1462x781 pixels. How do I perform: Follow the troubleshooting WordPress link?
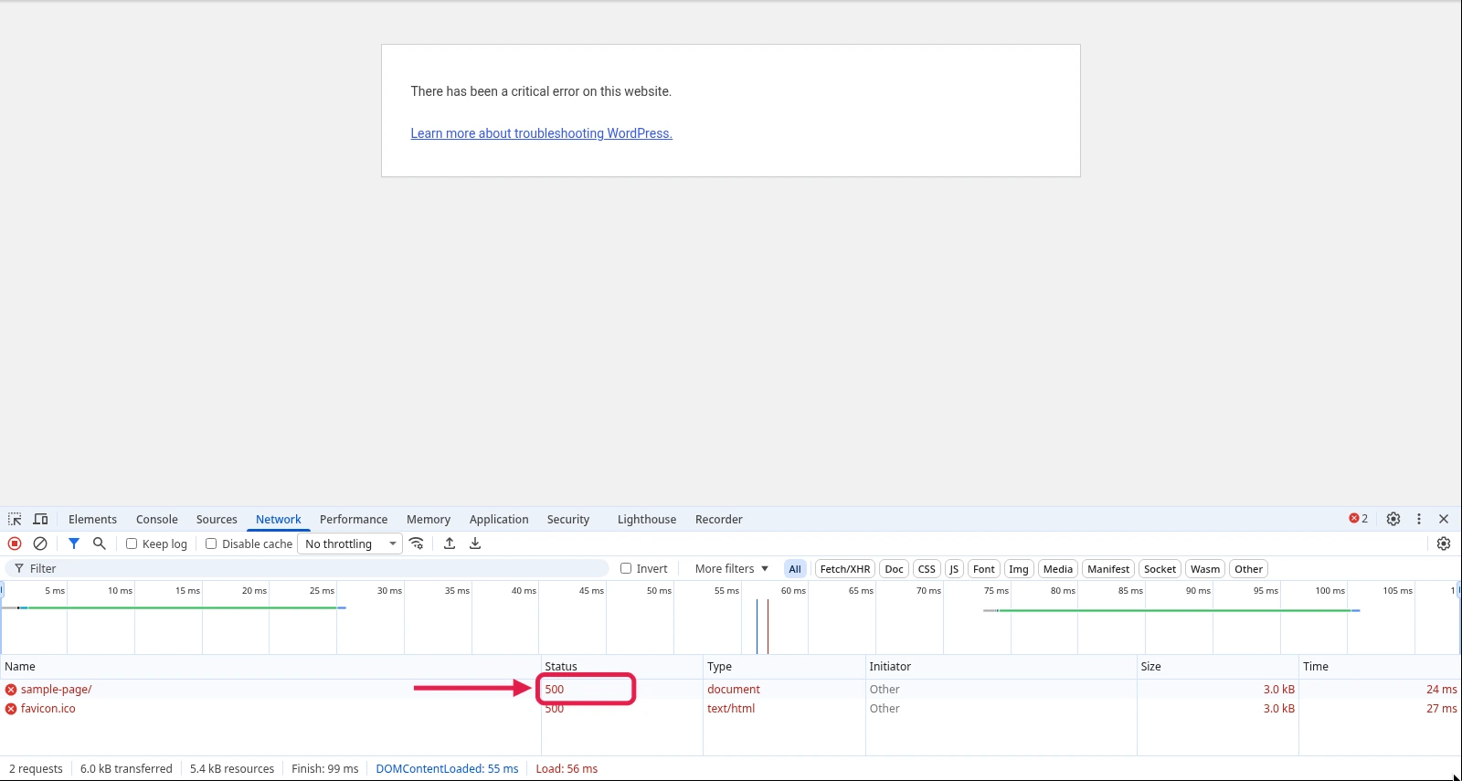point(541,133)
